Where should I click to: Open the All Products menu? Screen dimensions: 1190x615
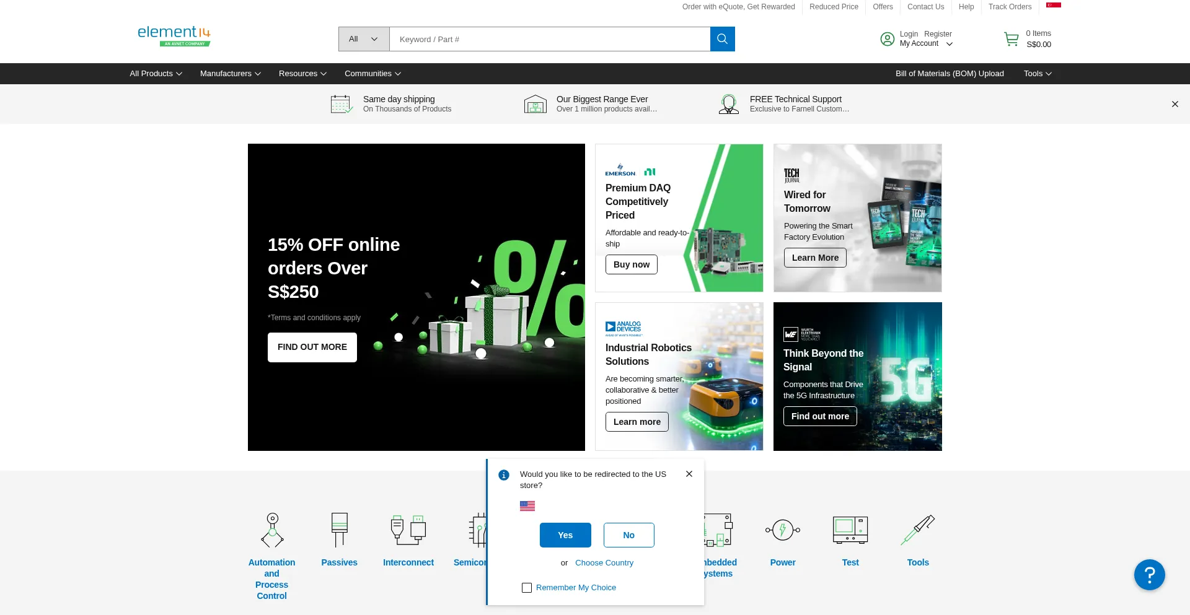[x=156, y=74]
